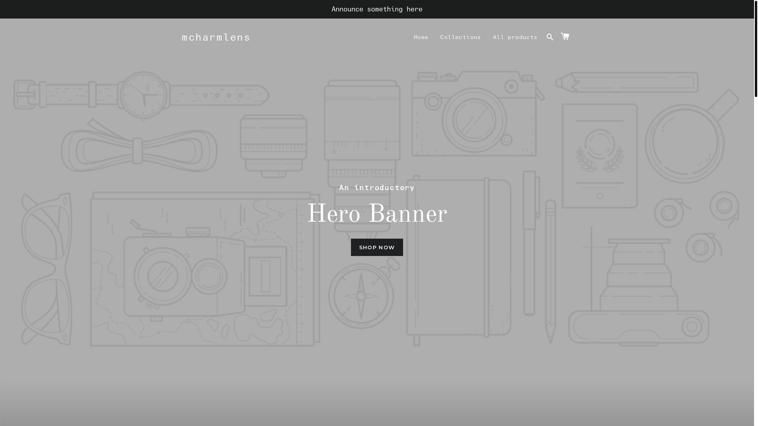Click the SHOP NOW button

tap(377, 247)
